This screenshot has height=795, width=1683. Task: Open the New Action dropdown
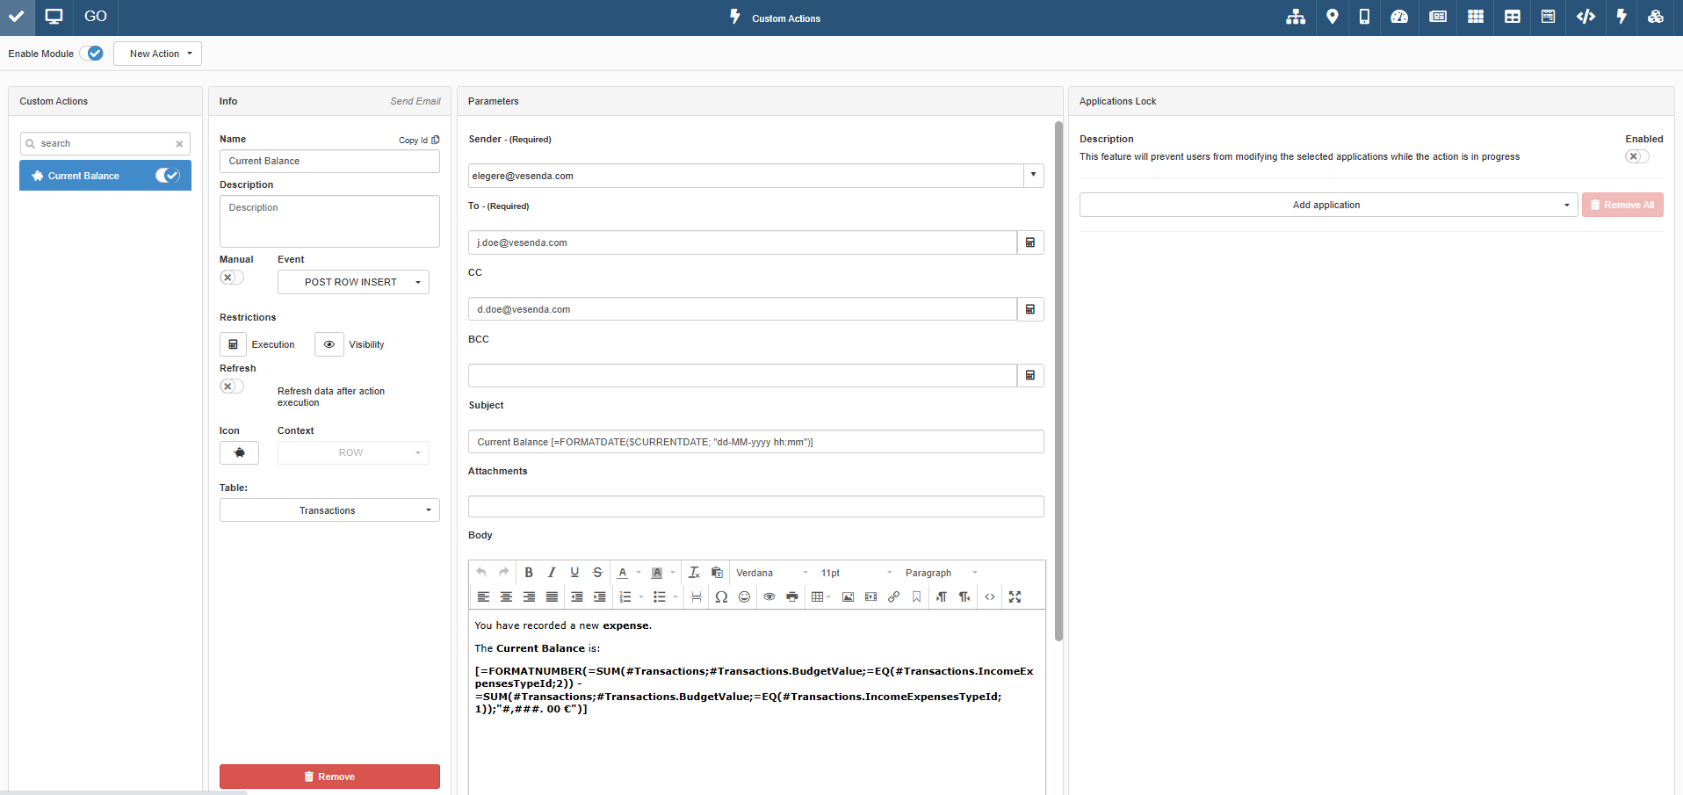pos(158,54)
